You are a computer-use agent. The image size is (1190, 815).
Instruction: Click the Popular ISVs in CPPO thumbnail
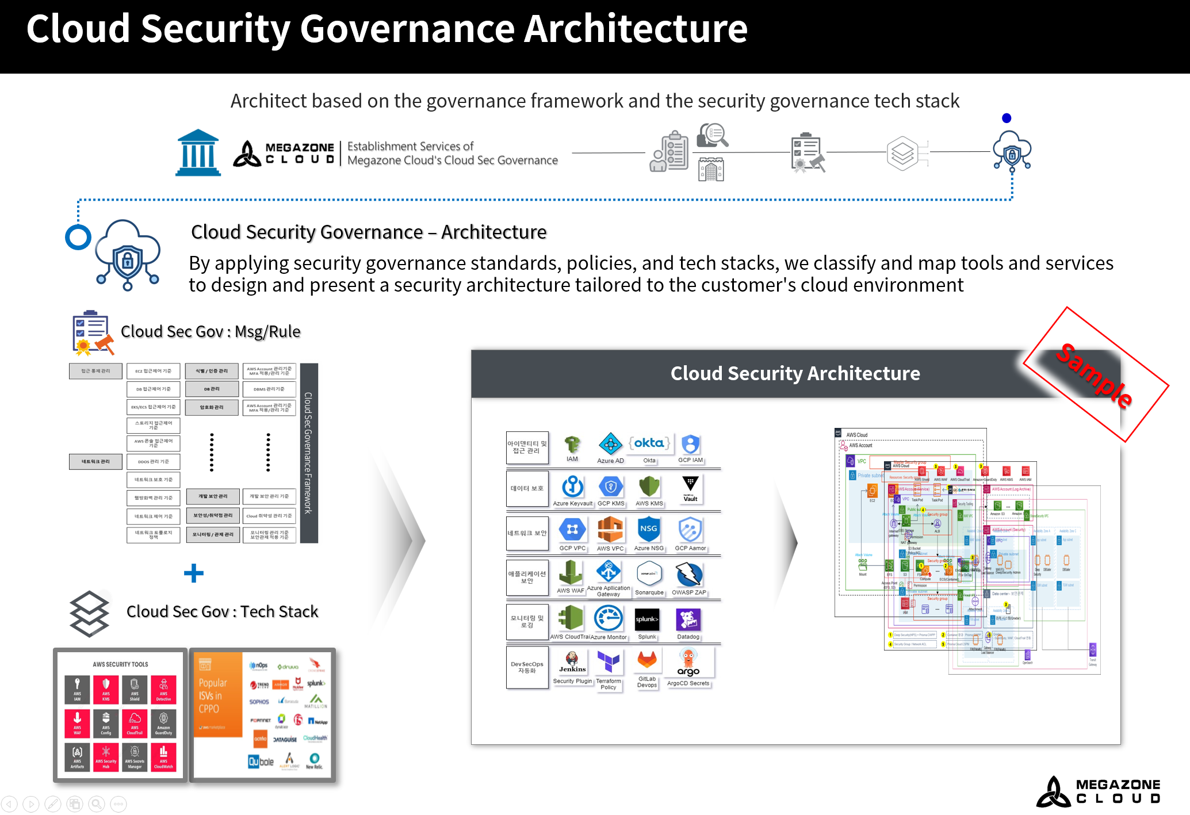[x=263, y=715]
